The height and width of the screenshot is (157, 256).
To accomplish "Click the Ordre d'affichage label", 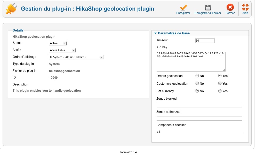I will click(24, 57).
